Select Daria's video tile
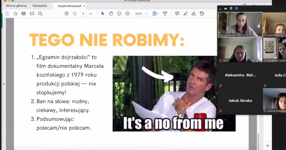This screenshot has width=286, height=150. point(241,50)
